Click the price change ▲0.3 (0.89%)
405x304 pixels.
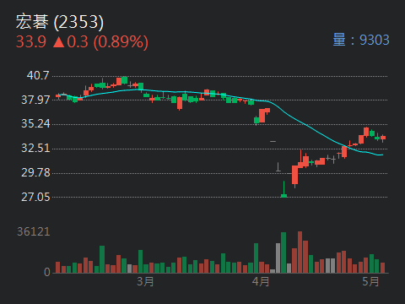[x=100, y=42]
